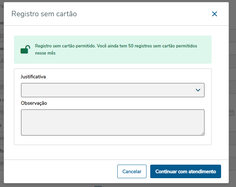Click Continuar com atendimento

[185, 171]
